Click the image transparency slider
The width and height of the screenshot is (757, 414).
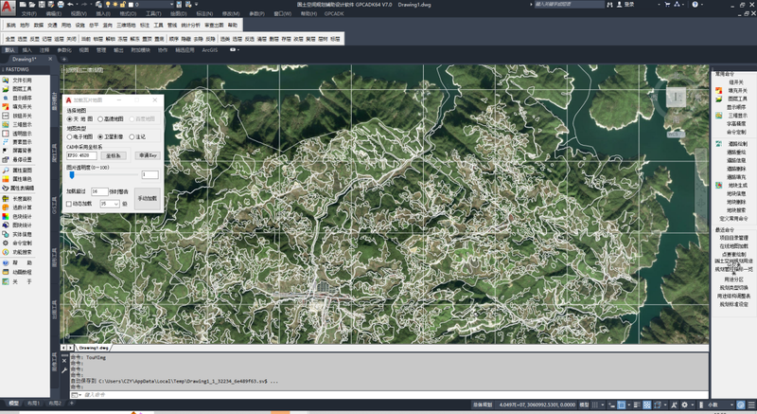(x=73, y=174)
